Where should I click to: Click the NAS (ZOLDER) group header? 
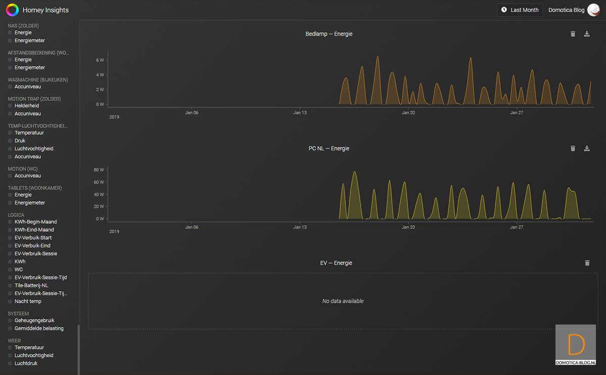coord(23,26)
